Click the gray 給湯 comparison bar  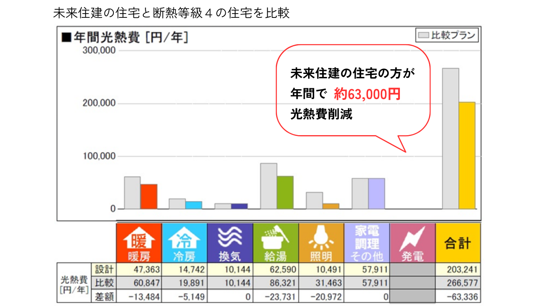pyautogui.click(x=269, y=186)
